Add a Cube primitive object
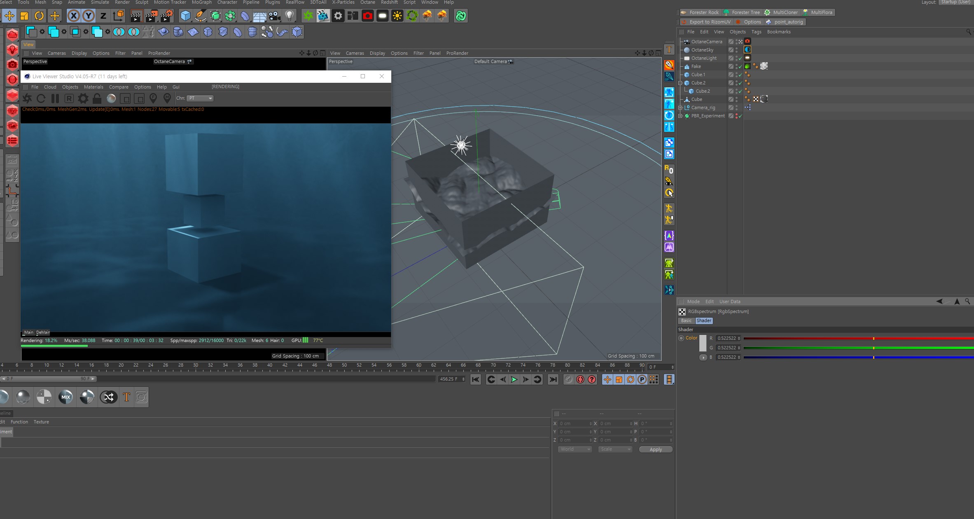Screen dimensions: 974x519 [x=186, y=16]
